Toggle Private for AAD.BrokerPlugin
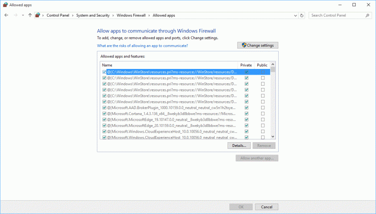This screenshot has width=376, height=214. coord(246,107)
